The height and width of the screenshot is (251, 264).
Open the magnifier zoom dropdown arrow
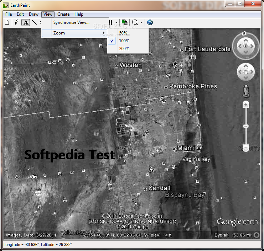point(141,22)
